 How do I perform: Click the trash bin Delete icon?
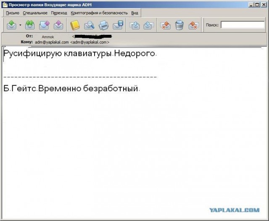179,25
